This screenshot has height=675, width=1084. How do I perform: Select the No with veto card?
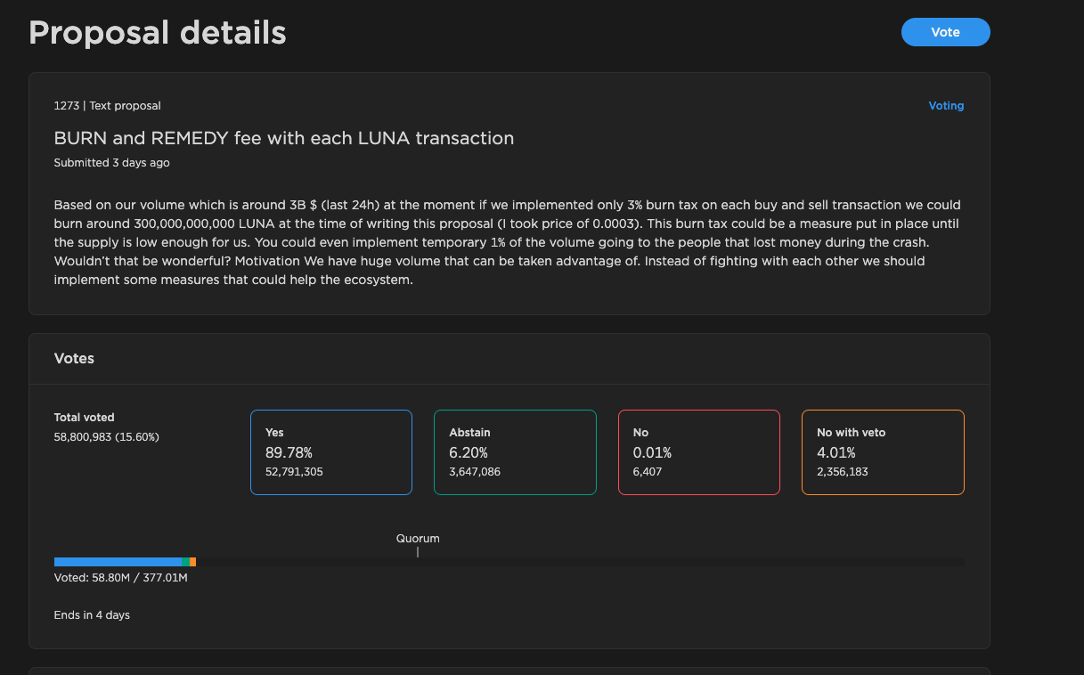(883, 452)
